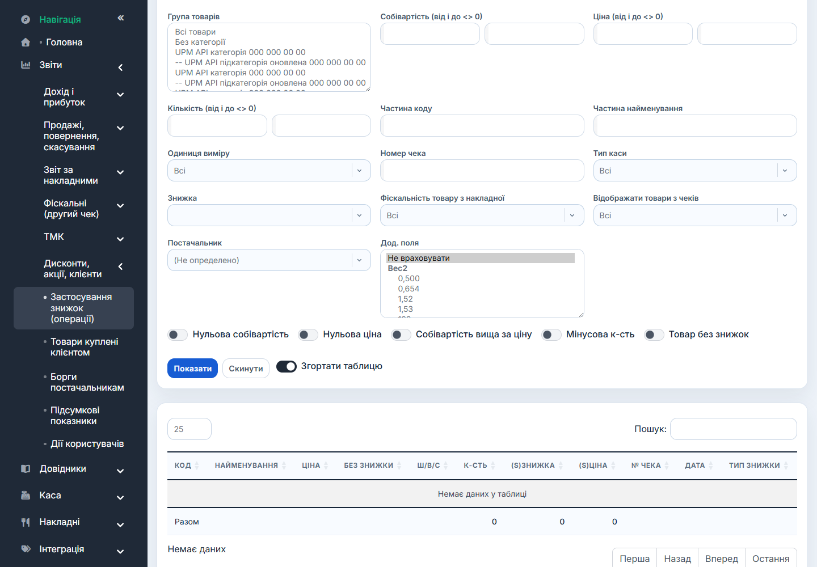This screenshot has width=817, height=567.
Task: Click the compass icon beside Навігація
Action: tap(26, 19)
